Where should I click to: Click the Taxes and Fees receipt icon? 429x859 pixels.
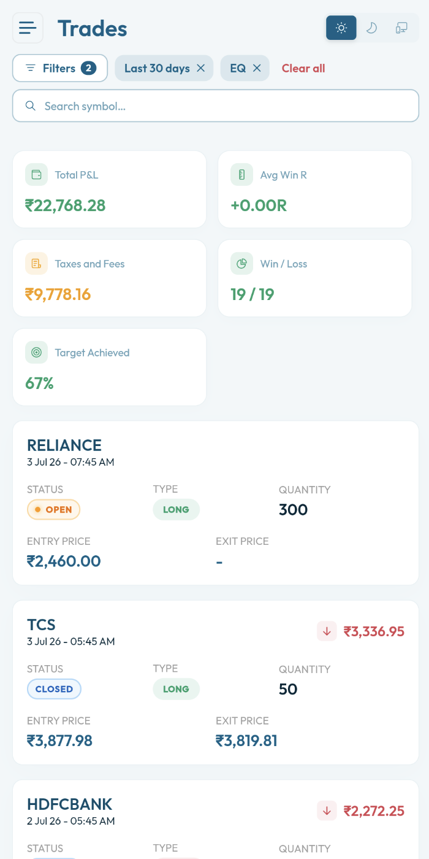point(36,264)
